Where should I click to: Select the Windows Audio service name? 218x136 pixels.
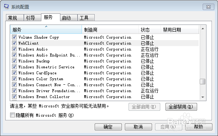pos(33,49)
